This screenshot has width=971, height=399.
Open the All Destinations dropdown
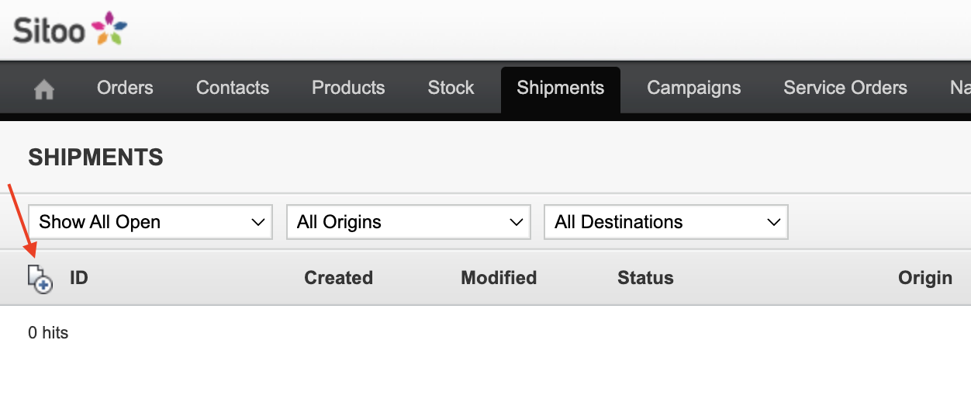coord(666,222)
